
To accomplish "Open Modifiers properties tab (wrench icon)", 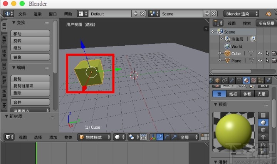I will coord(232,81).
